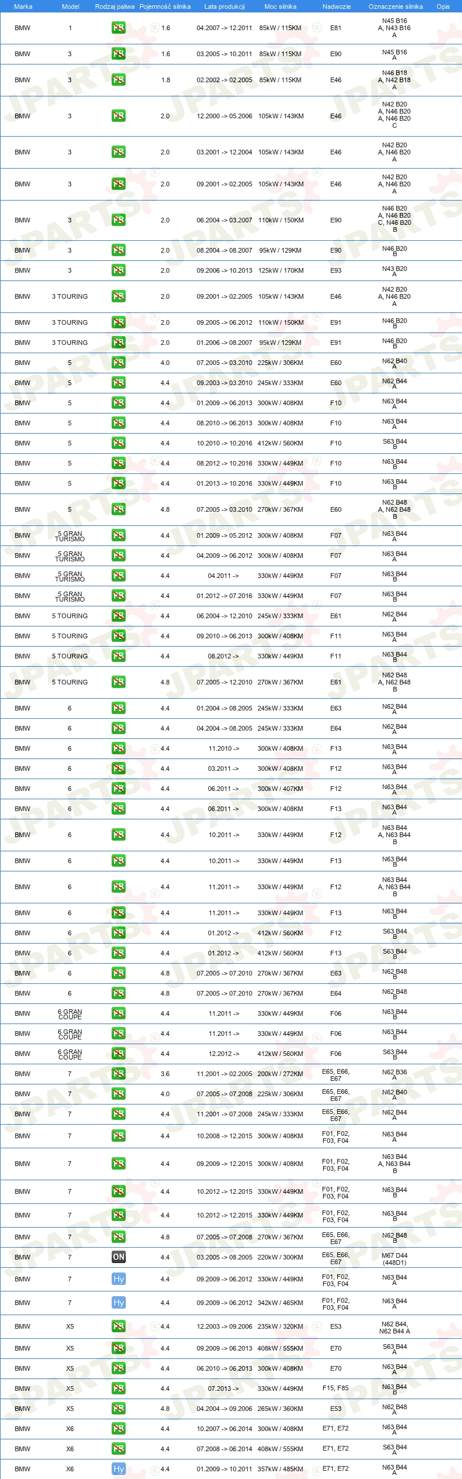This screenshot has width=462, height=1479.
Task: Click the 265kW / 360KM power cell
Action: click(x=281, y=1409)
